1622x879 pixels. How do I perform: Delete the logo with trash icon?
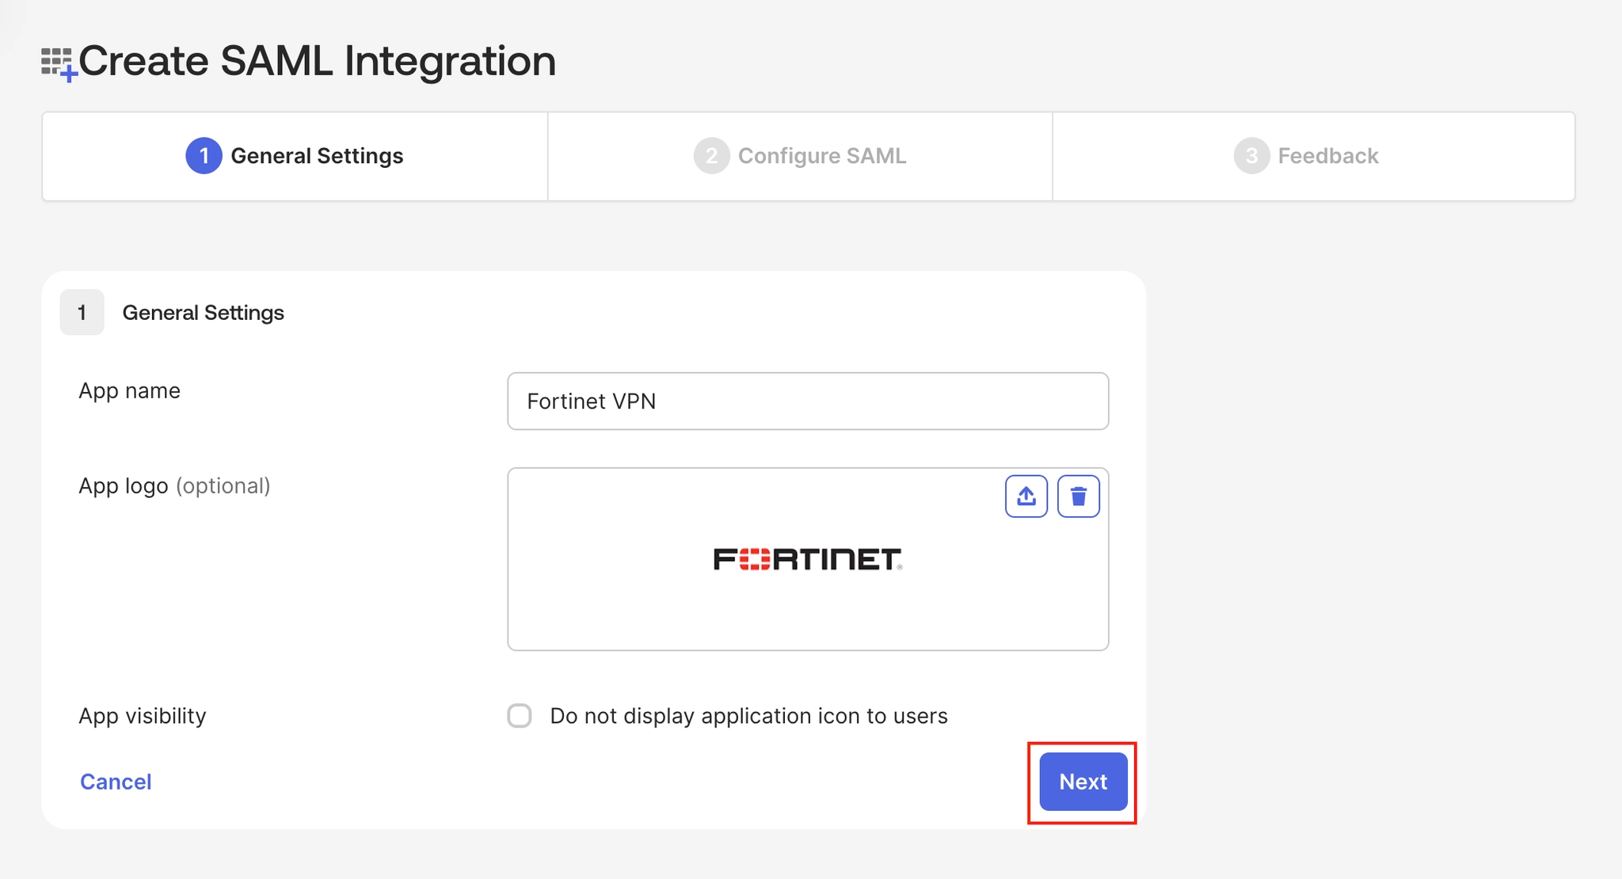click(x=1079, y=497)
